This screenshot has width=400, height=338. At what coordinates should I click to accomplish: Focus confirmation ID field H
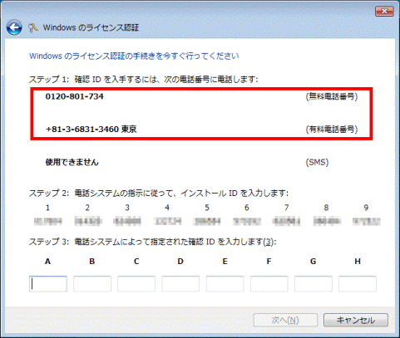tap(358, 284)
